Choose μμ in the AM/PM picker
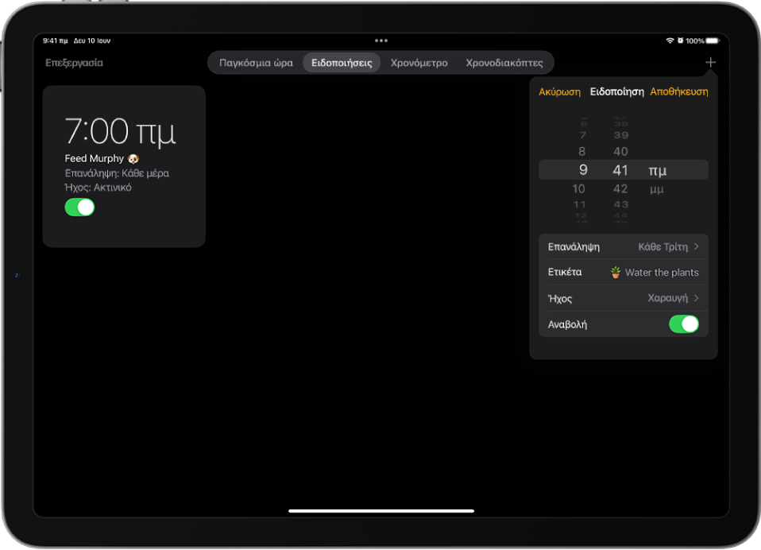This screenshot has width=761, height=550. (x=657, y=189)
